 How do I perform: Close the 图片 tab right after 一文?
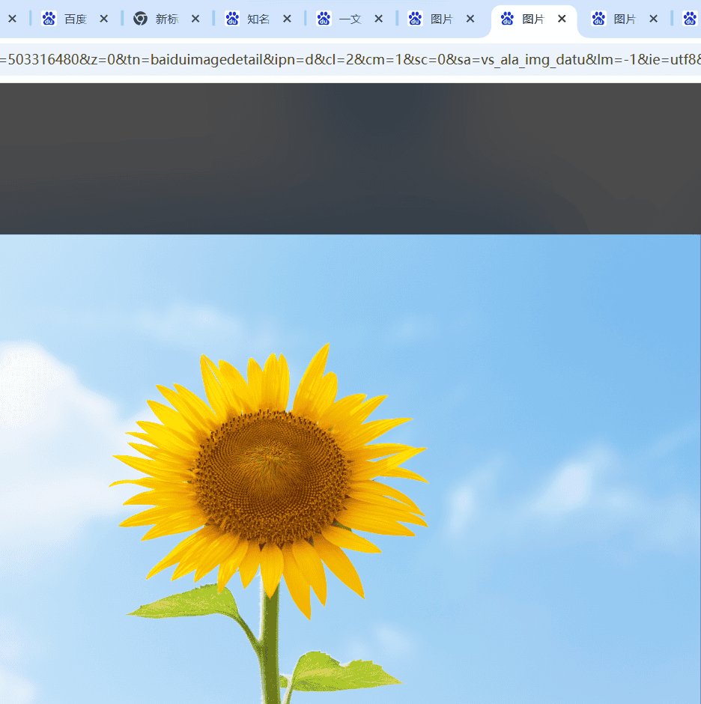click(470, 19)
